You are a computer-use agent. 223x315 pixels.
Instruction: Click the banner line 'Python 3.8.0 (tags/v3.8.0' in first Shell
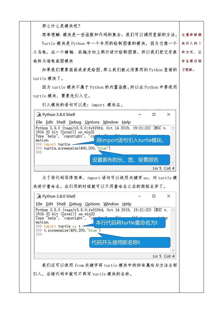coord(101,128)
